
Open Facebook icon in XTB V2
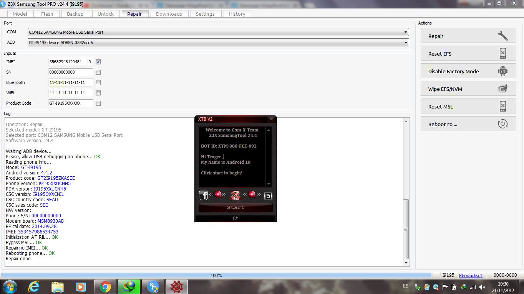(203, 195)
